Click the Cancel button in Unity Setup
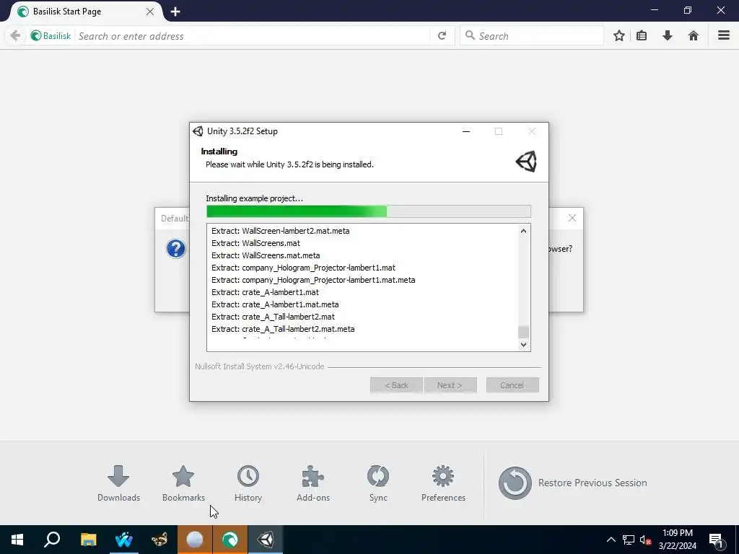739x554 pixels. pos(512,385)
